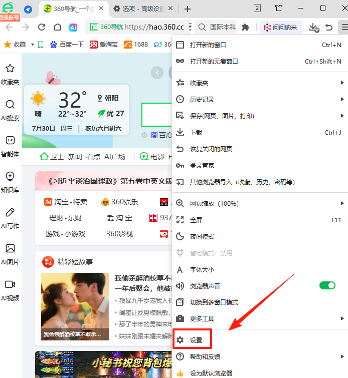Viewport: 348px width, 378px height.
Task: Close the 选项 - 高级设置 tab
Action: pos(170,8)
